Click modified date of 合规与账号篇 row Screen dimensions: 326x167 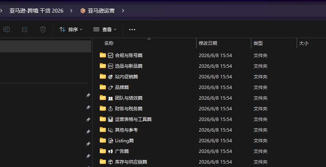click(x=215, y=56)
